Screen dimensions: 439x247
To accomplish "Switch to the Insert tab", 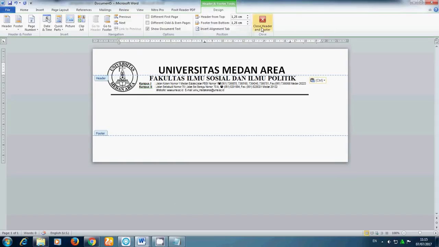I will pos(40,10).
